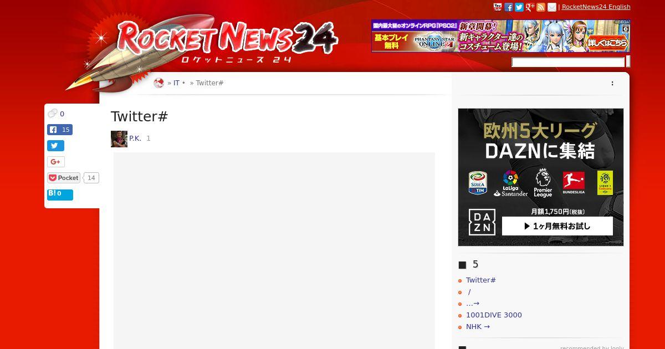665x349 pixels.
Task: Click the Ligue 1 logo in DAZN ad
Action: click(605, 183)
